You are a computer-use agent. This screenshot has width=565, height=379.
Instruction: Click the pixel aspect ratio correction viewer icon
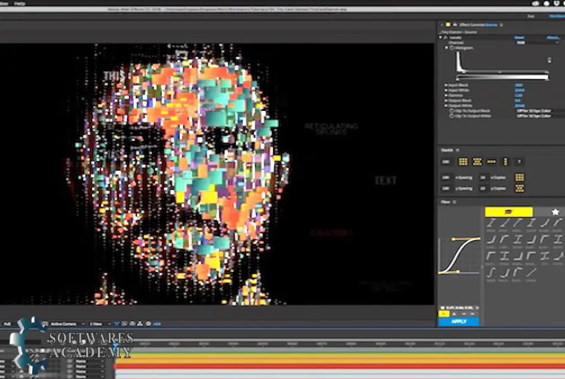[117, 324]
